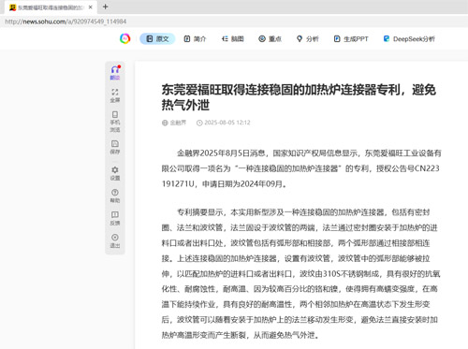Viewport: 468px width, 349px height.
Task: Click the Sohu favicon on the browser tab
Action: [12, 7]
